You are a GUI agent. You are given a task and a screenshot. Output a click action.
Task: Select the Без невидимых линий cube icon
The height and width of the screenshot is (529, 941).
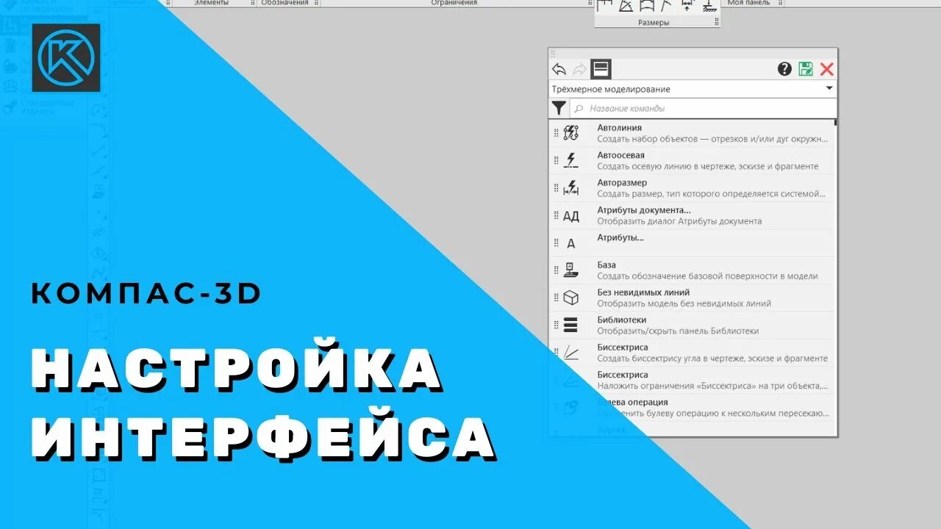571,298
